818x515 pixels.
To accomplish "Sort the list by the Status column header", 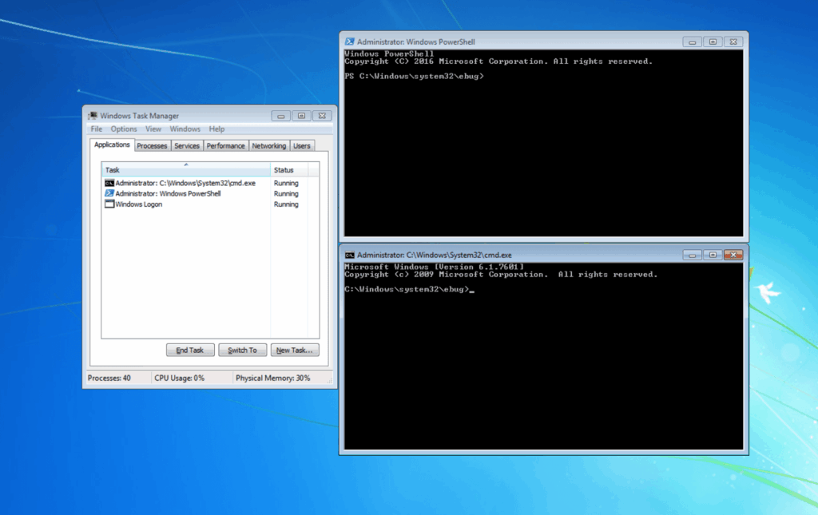I will [289, 170].
